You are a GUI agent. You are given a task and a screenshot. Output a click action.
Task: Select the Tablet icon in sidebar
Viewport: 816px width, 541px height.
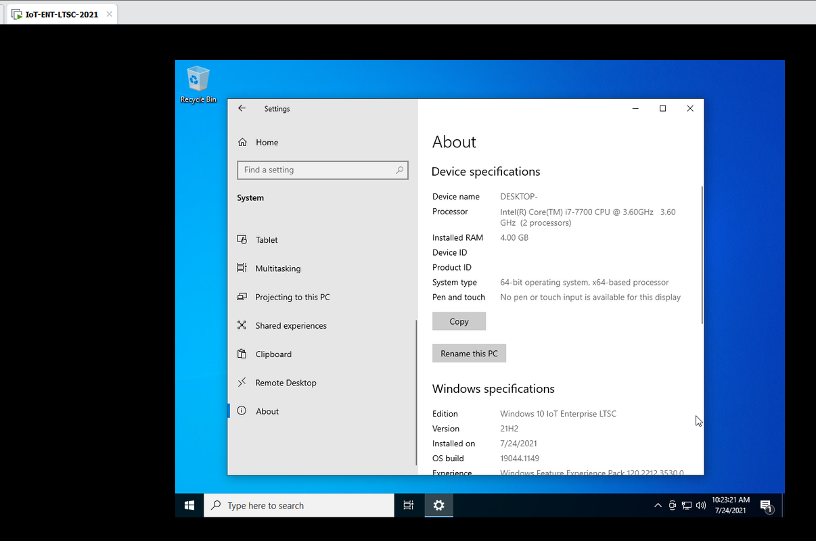(242, 240)
